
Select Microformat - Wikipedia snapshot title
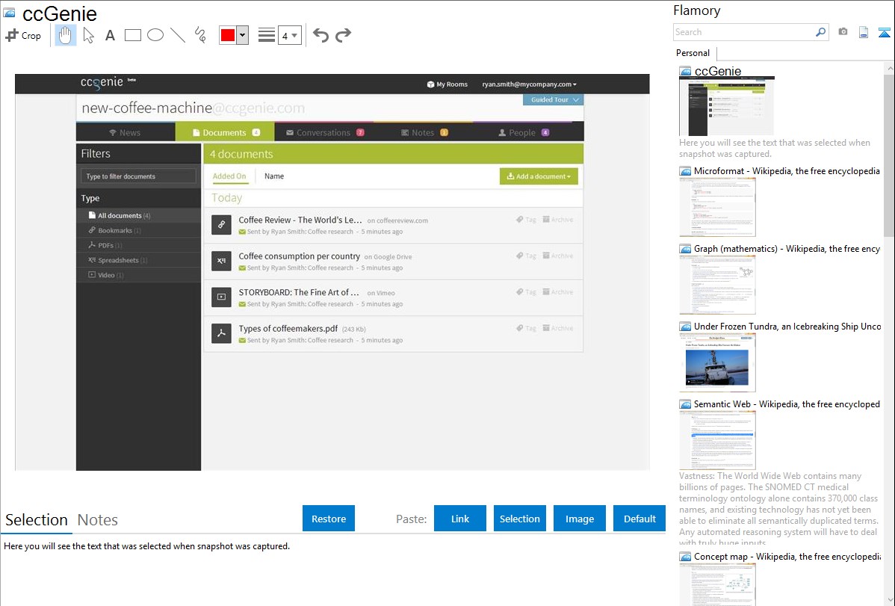click(787, 171)
